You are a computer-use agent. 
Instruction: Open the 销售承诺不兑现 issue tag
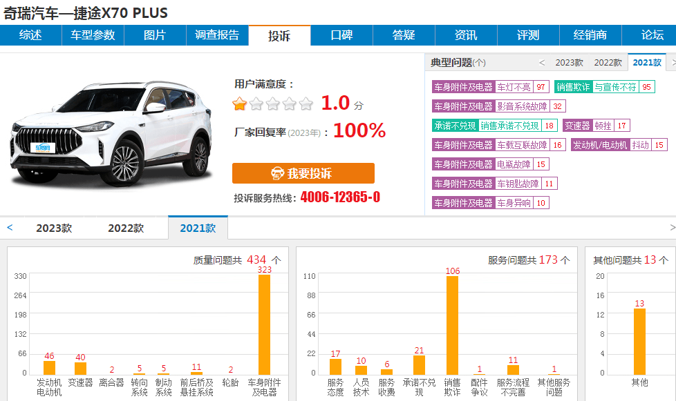pyautogui.click(x=494, y=126)
